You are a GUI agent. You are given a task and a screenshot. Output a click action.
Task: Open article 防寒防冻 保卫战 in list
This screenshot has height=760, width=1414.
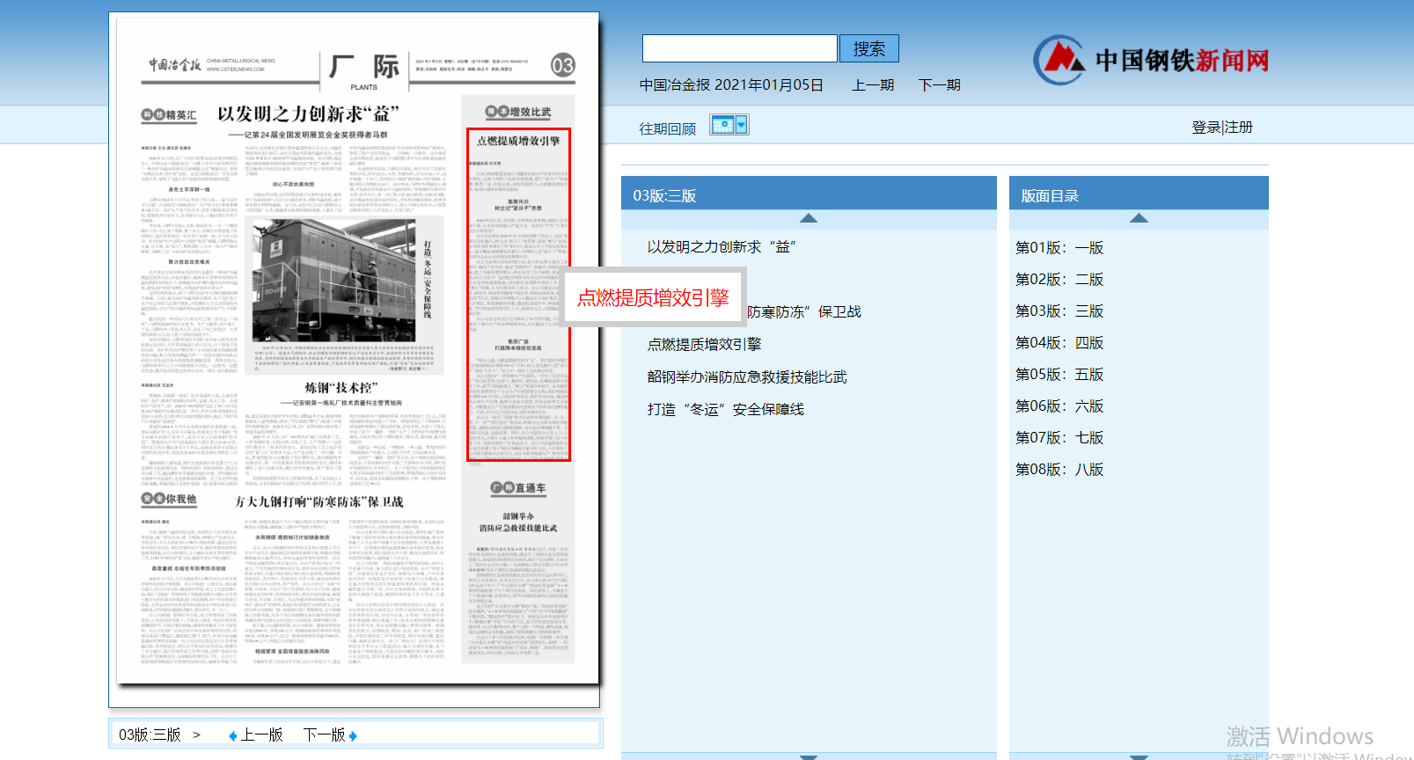click(x=804, y=312)
